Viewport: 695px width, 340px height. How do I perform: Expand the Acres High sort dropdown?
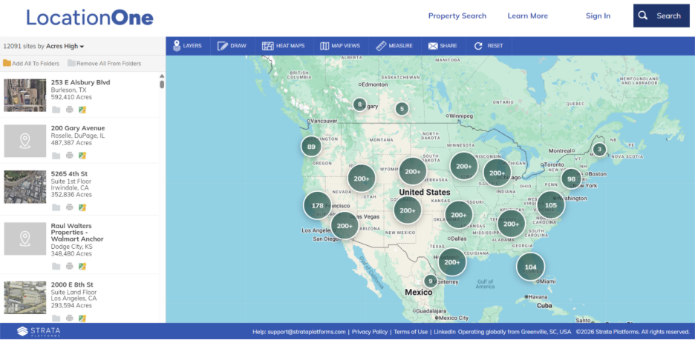click(x=65, y=46)
